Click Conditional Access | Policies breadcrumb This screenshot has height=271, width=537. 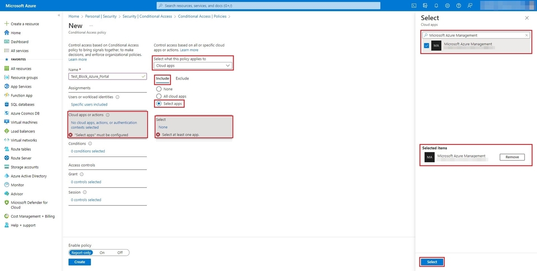202,16
